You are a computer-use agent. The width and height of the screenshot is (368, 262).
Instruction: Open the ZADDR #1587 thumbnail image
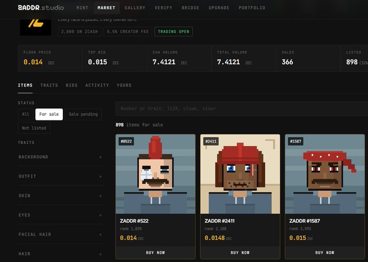pos(325,174)
